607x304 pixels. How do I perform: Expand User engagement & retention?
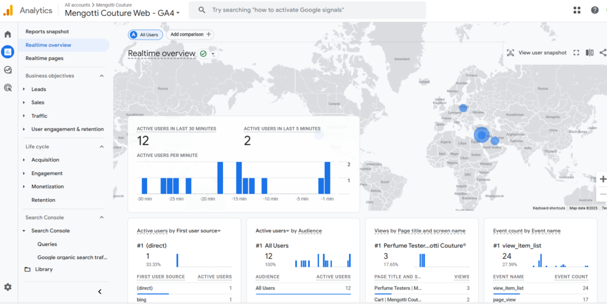pyautogui.click(x=24, y=129)
